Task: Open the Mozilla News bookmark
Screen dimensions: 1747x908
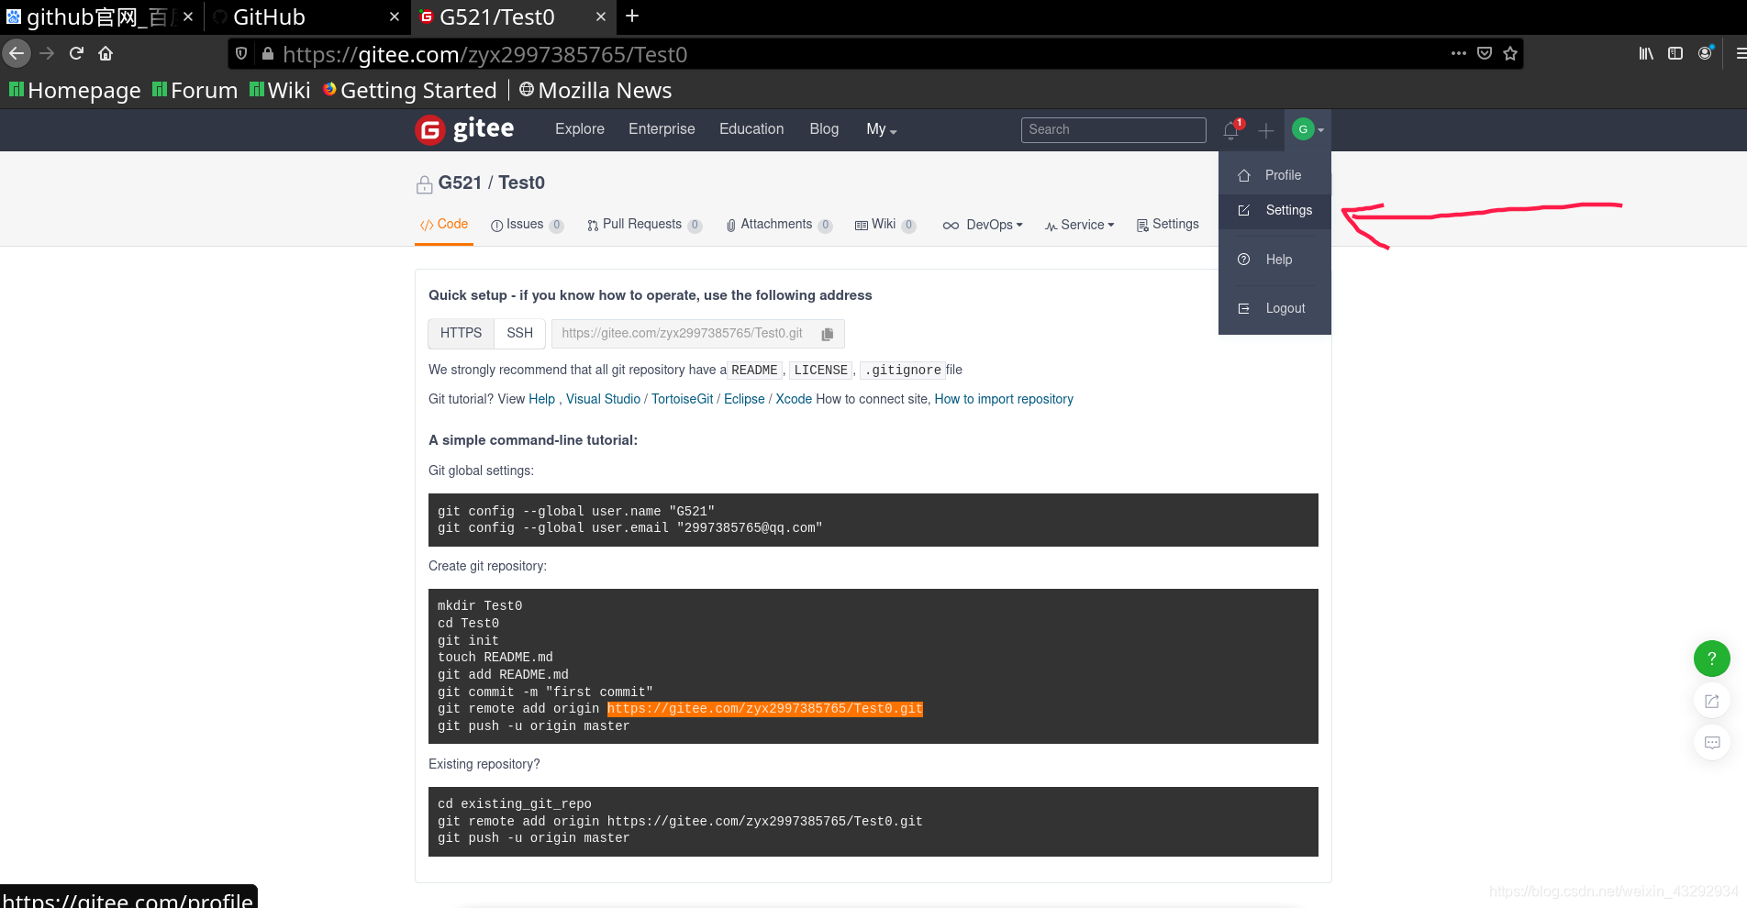Action: (x=595, y=90)
